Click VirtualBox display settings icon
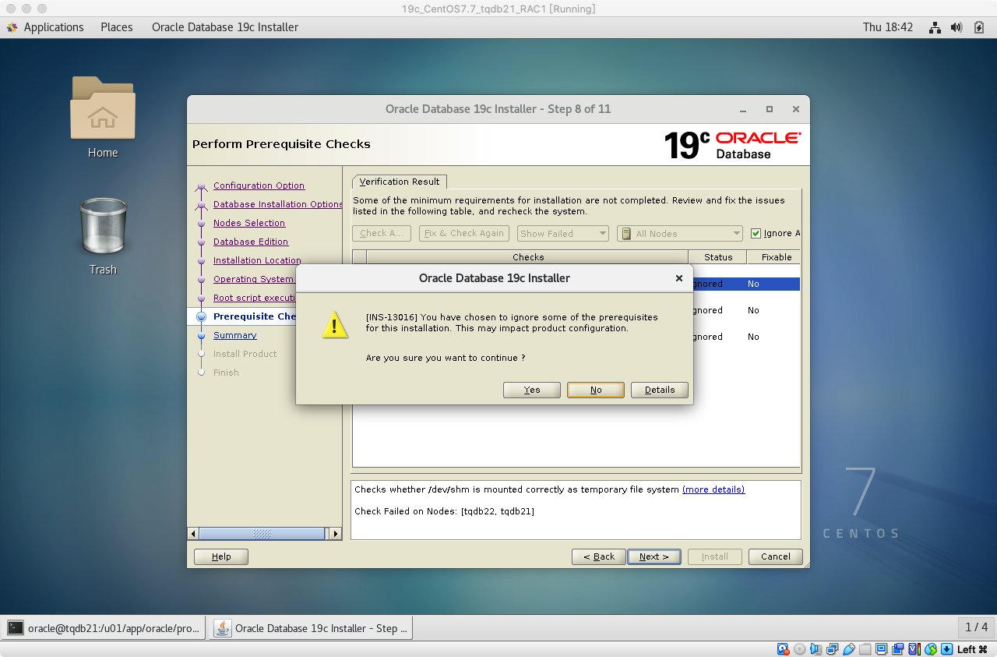 (x=881, y=649)
